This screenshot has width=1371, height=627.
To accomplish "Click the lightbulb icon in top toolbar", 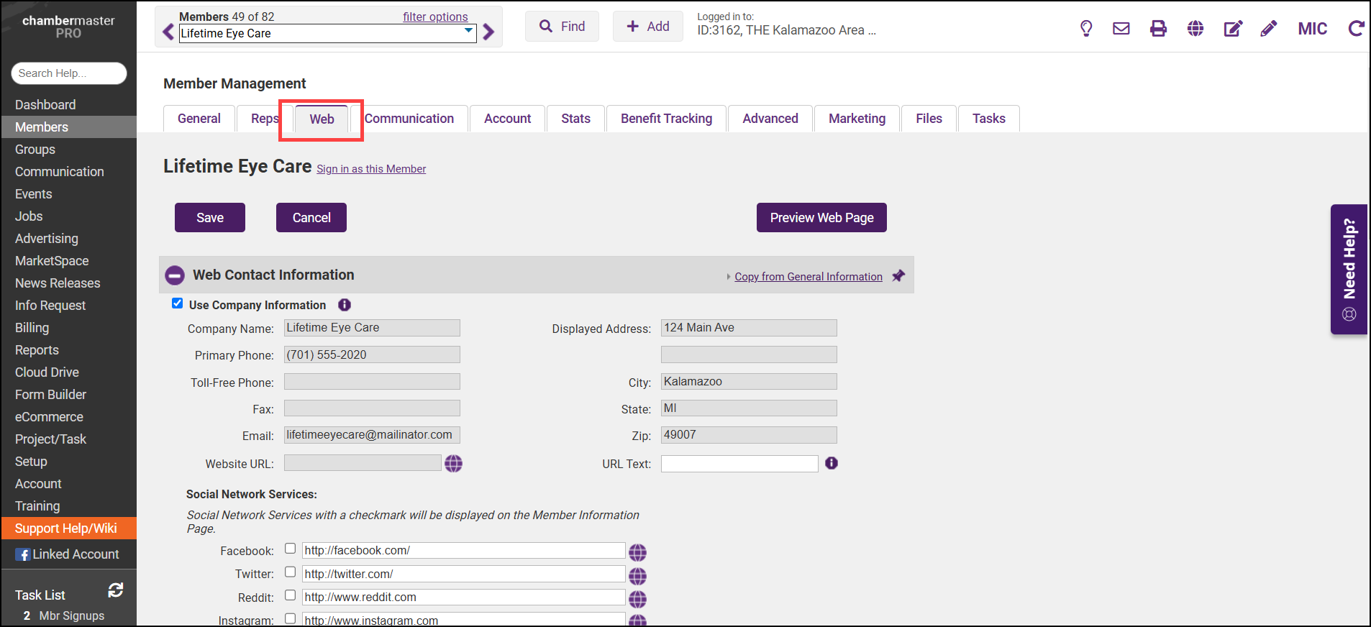I will 1086,29.
